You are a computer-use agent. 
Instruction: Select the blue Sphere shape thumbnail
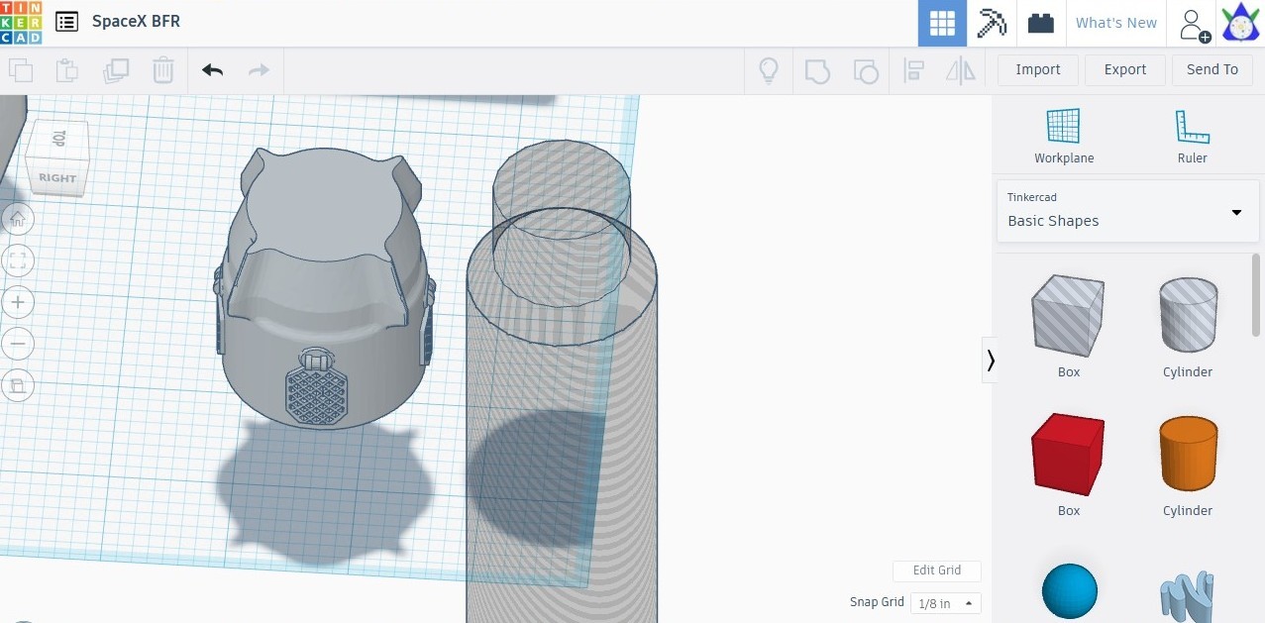tap(1069, 590)
